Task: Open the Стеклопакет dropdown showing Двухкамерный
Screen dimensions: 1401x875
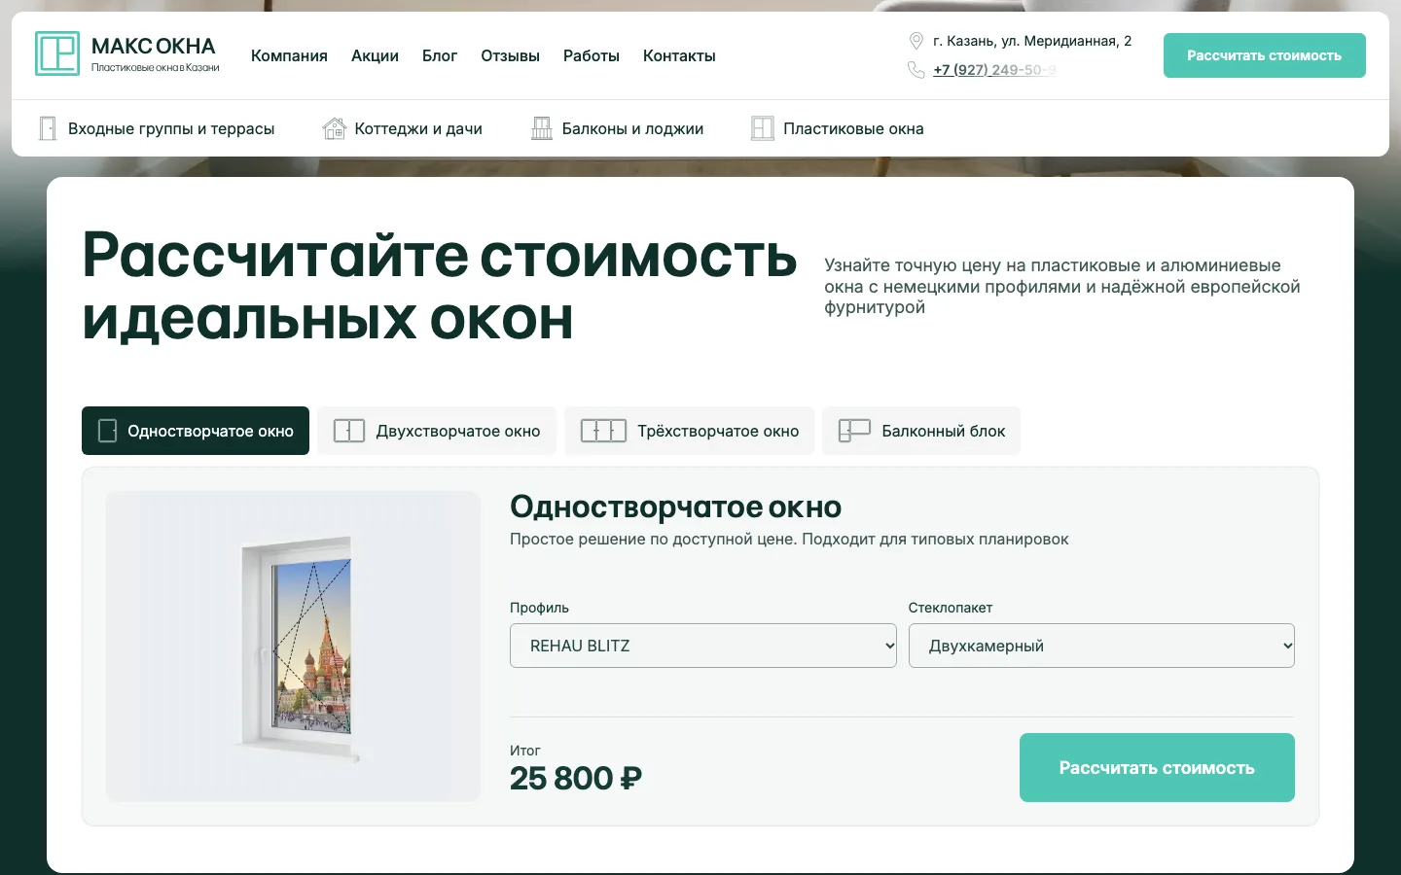Action: pos(1101,646)
